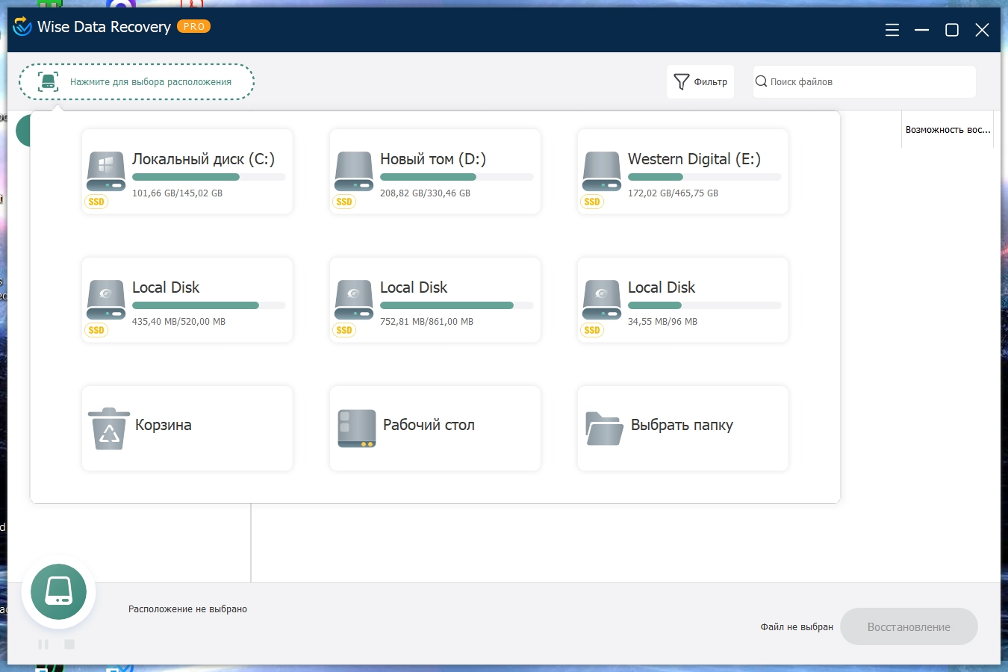Click the Рабочий стол desktop icon
This screenshot has width=1008, height=672.
coord(357,429)
